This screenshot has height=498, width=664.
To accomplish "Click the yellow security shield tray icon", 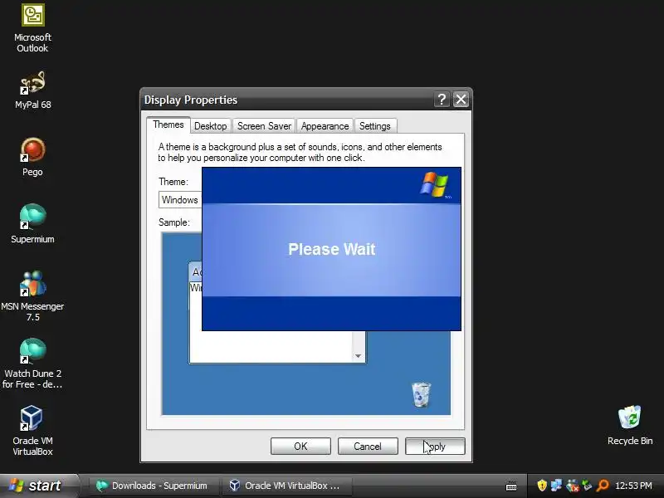I will coord(542,486).
